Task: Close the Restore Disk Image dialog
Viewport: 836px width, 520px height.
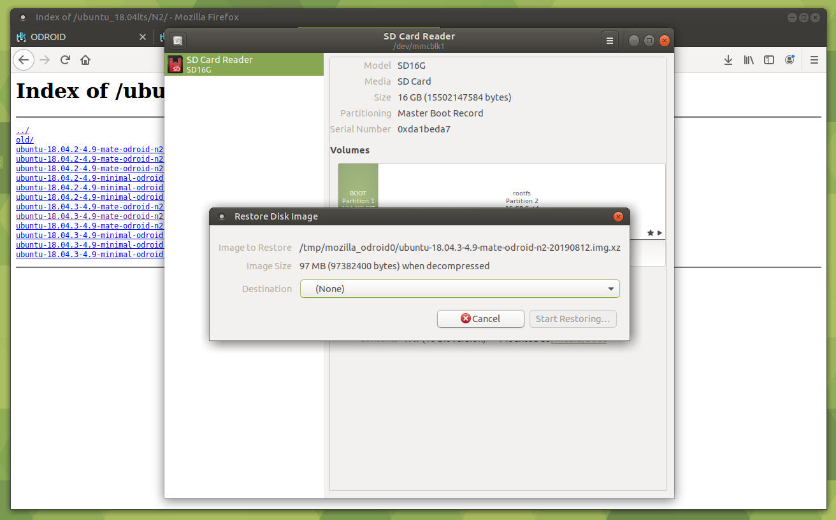Action: click(617, 216)
